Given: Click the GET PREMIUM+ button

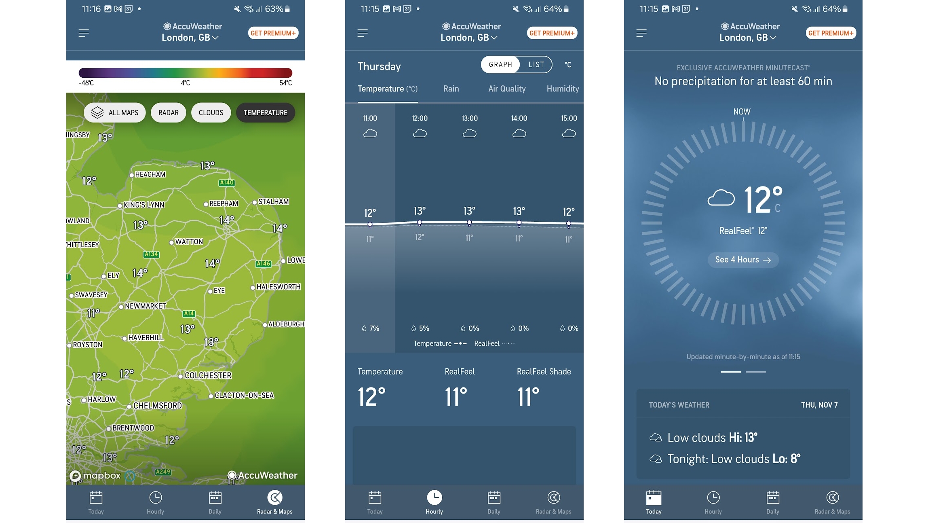Looking at the screenshot, I should (272, 32).
